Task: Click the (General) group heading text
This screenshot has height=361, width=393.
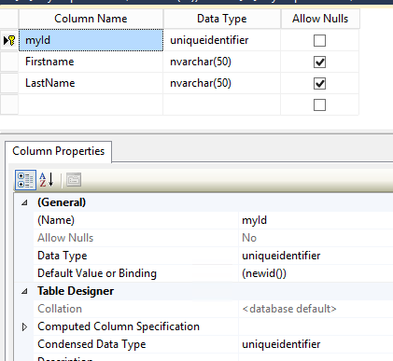Action: 62,202
